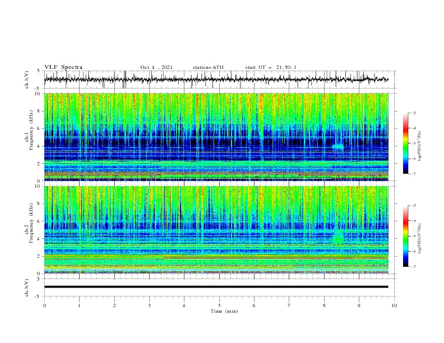Click the ch.1 voltage waveform trace

coord(216,80)
